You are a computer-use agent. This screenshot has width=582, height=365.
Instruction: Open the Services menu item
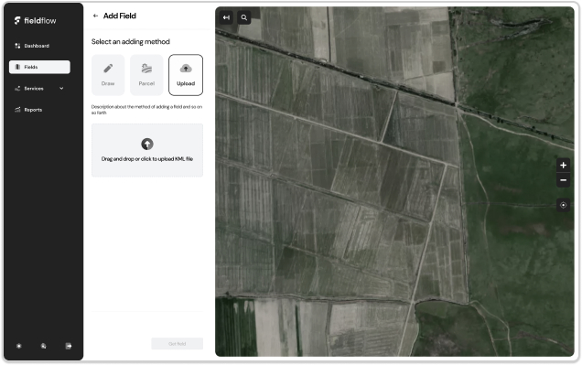tap(34, 89)
